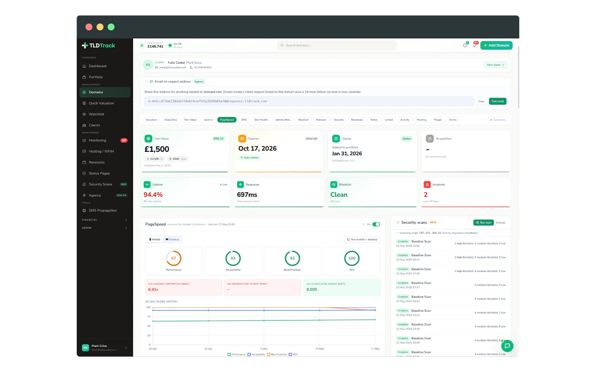Open the Clients people icon
Viewport: 596px width, 372px height.
(84, 125)
